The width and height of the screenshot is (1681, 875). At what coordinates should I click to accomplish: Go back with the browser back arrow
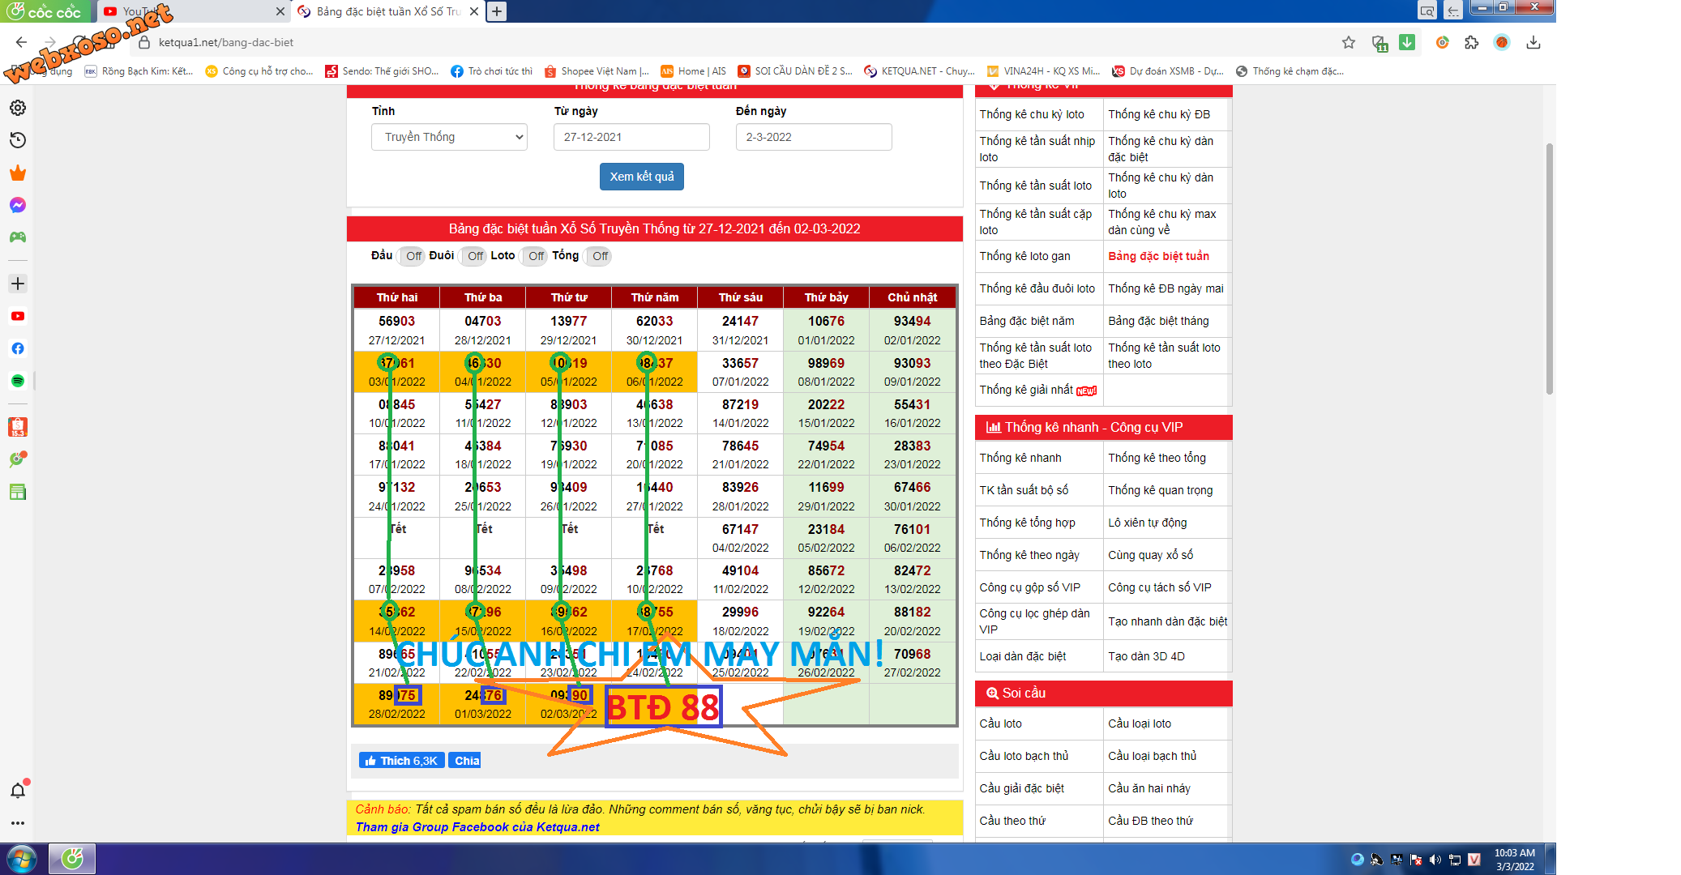click(21, 42)
